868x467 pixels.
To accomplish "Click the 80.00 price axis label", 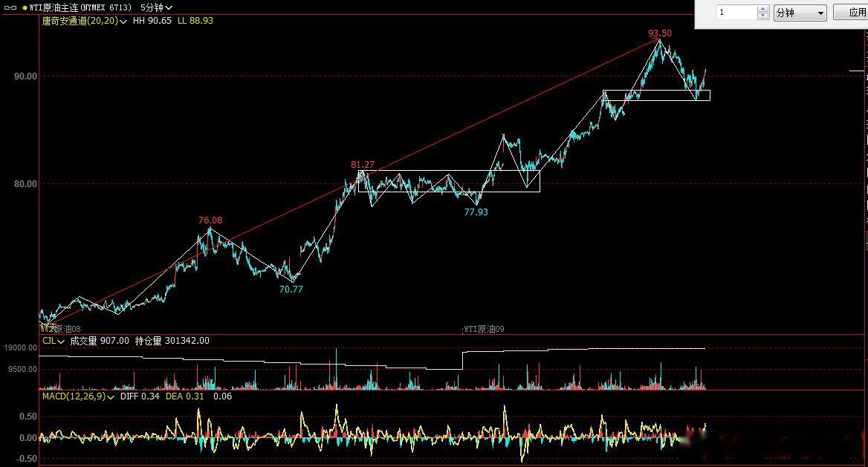I will (25, 183).
